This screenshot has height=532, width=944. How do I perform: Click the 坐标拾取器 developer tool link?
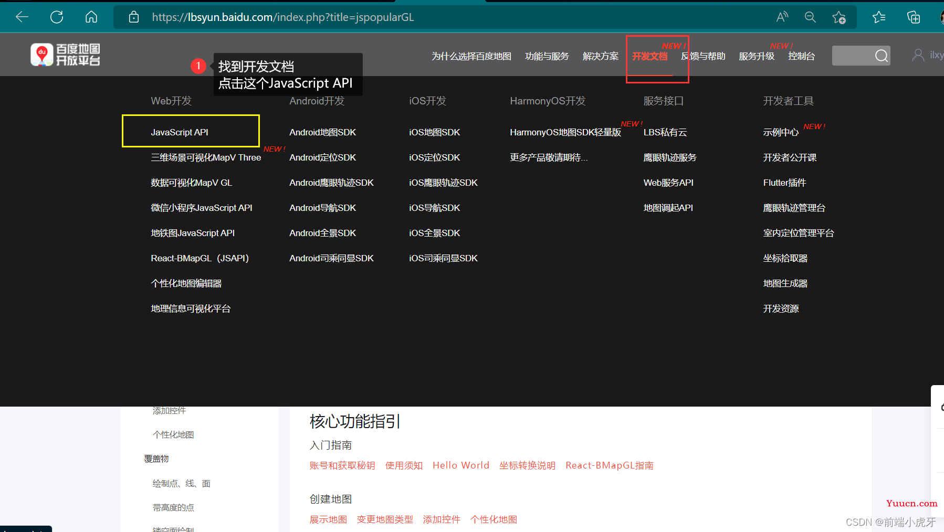785,258
